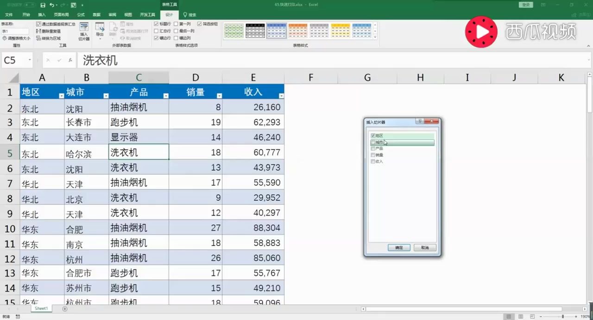
Task: Switch to the 开始 Home tab
Action: (26, 15)
